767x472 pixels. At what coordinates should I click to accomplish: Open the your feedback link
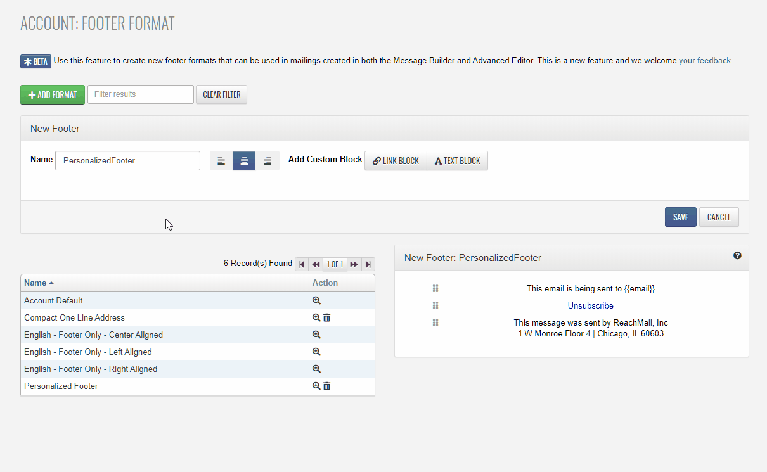(x=705, y=61)
